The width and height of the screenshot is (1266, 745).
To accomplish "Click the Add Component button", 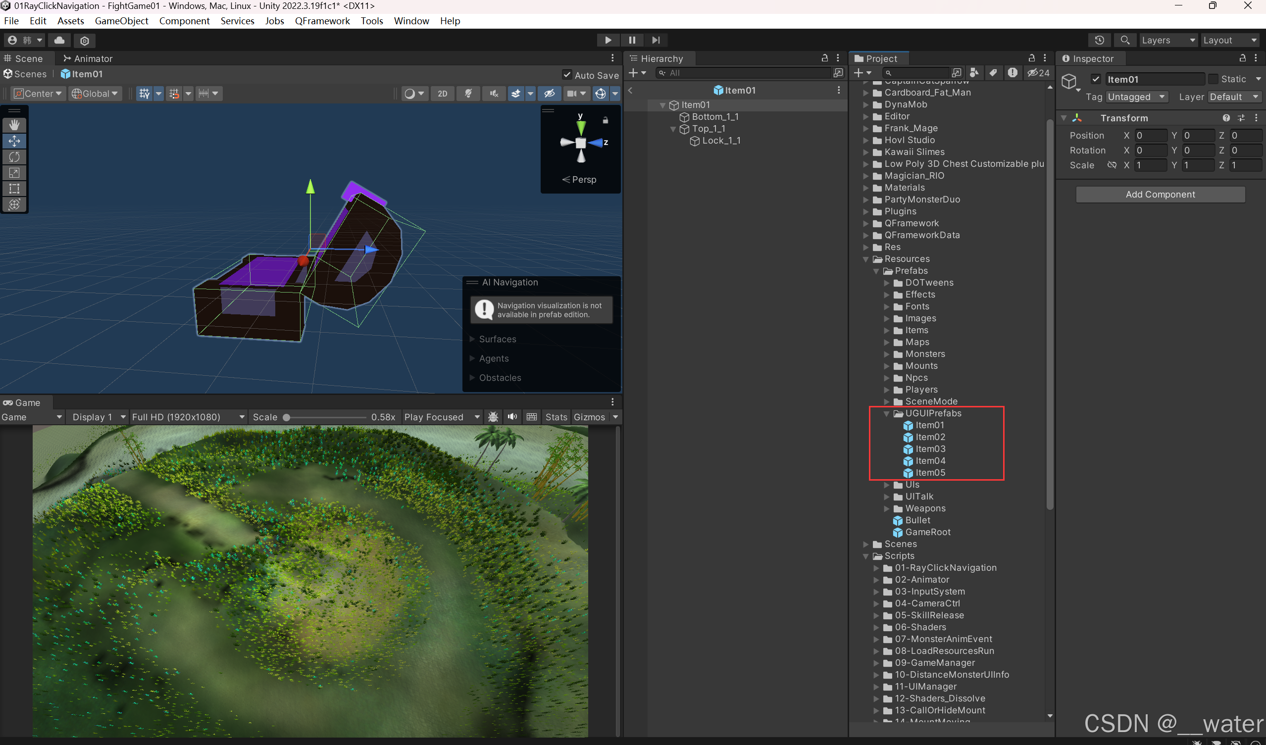I will [1160, 195].
